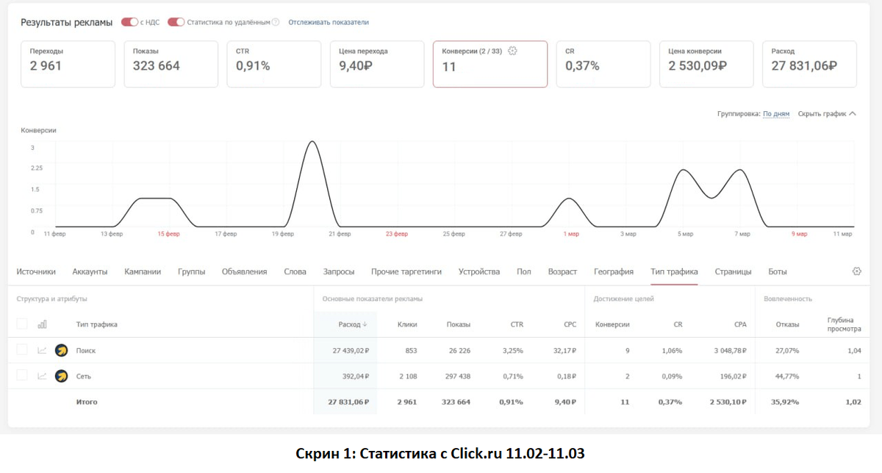The image size is (882, 473).
Task: Click peak of chart near 21 февр
Action: (x=312, y=142)
